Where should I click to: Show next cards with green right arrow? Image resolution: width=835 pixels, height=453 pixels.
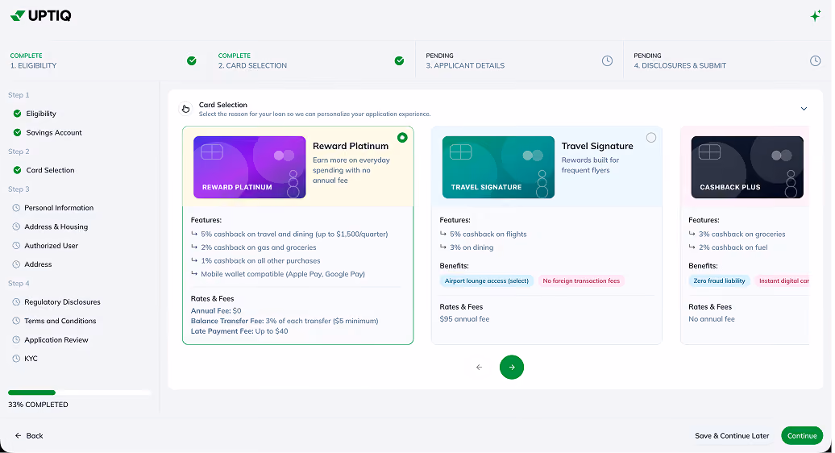[512, 368]
